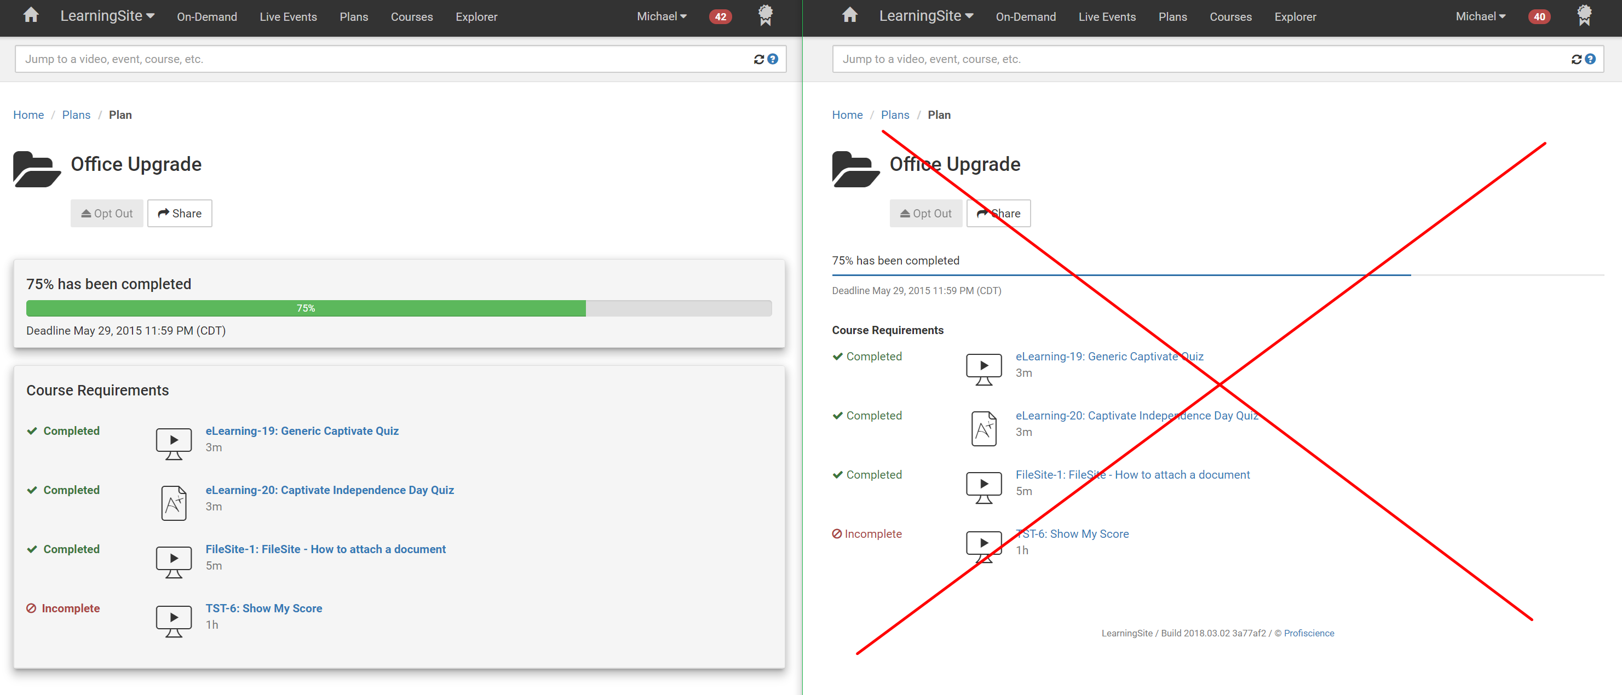Open the award ribbon icon in right navbar
The height and width of the screenshot is (695, 1622).
[x=1584, y=16]
